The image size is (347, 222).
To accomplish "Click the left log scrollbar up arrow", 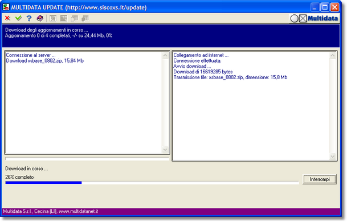I will [165, 55].
